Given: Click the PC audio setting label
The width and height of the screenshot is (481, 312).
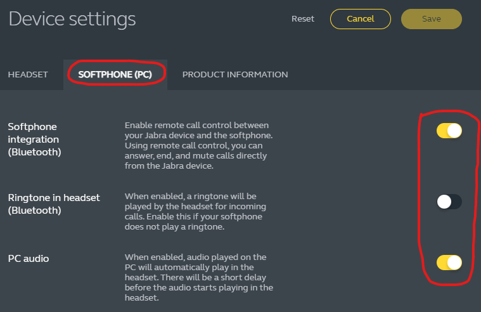Looking at the screenshot, I should [x=28, y=259].
